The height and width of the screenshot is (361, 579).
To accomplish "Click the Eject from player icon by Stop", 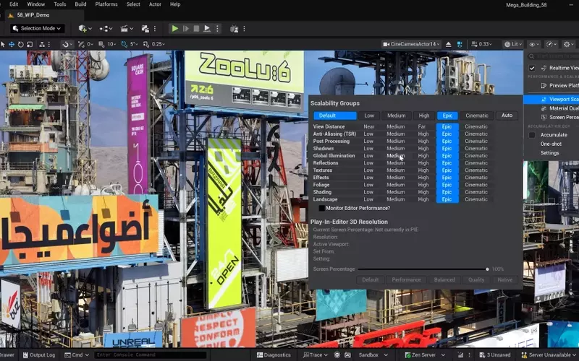I will click(x=207, y=28).
